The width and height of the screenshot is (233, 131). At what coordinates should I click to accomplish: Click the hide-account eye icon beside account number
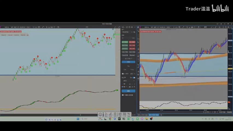[134, 32]
